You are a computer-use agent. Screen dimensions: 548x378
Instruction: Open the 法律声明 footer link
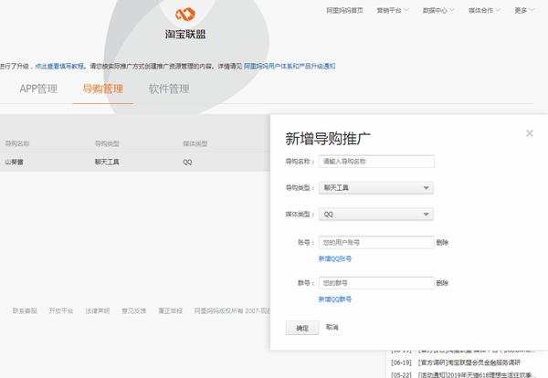pos(98,310)
